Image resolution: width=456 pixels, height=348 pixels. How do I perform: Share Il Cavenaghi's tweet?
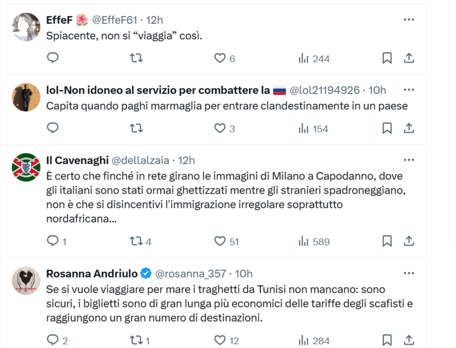pos(409,241)
